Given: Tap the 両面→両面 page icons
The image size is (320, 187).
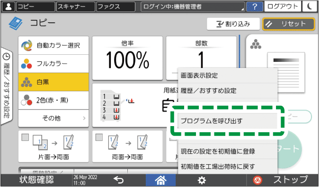Looking at the screenshot, I should coord(127,142).
